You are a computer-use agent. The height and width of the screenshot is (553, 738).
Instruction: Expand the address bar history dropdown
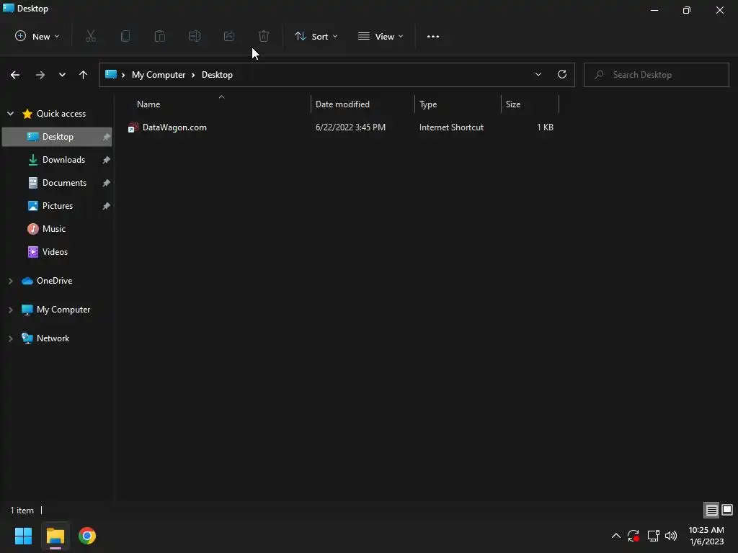point(538,74)
